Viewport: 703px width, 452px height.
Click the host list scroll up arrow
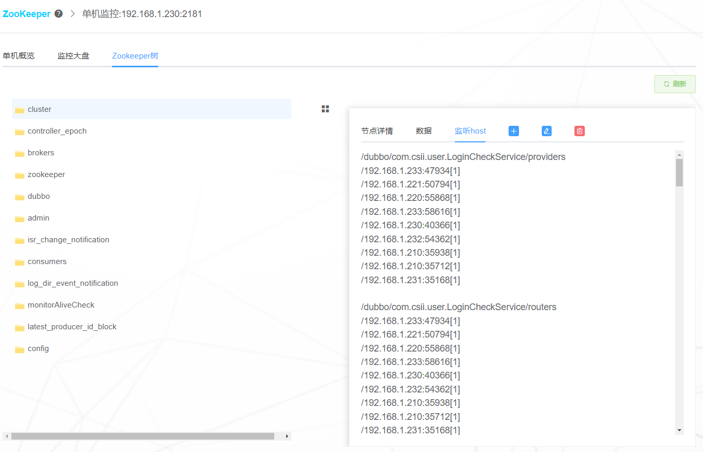[x=679, y=154]
